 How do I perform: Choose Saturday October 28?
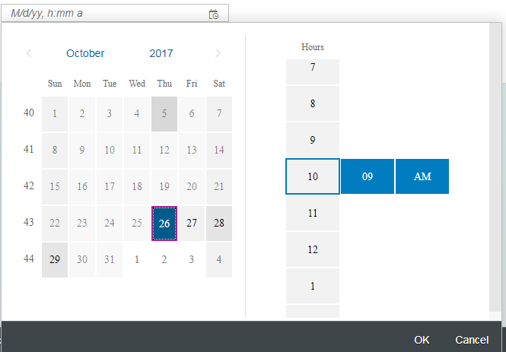tap(219, 223)
